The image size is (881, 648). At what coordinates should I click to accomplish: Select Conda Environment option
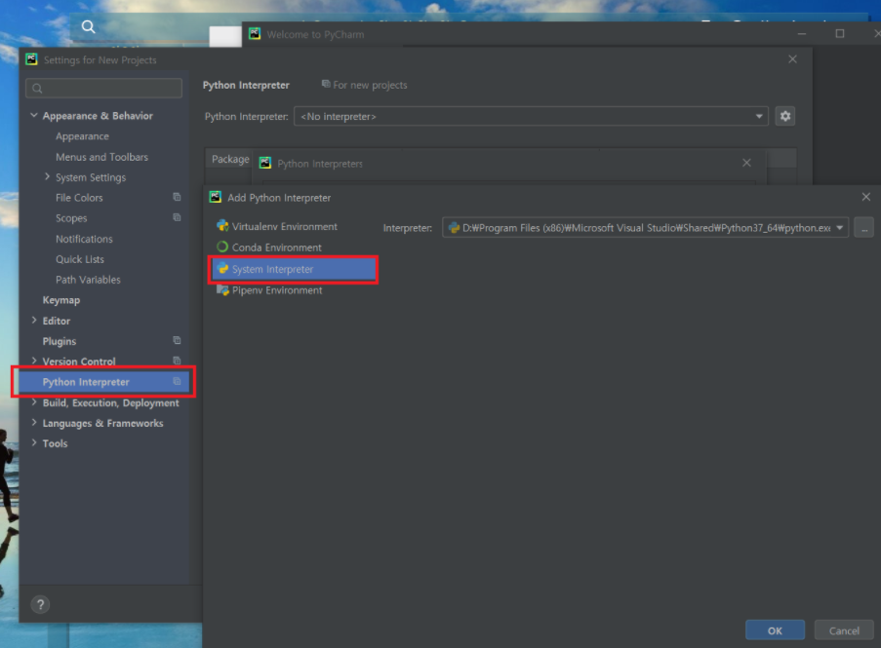[276, 247]
